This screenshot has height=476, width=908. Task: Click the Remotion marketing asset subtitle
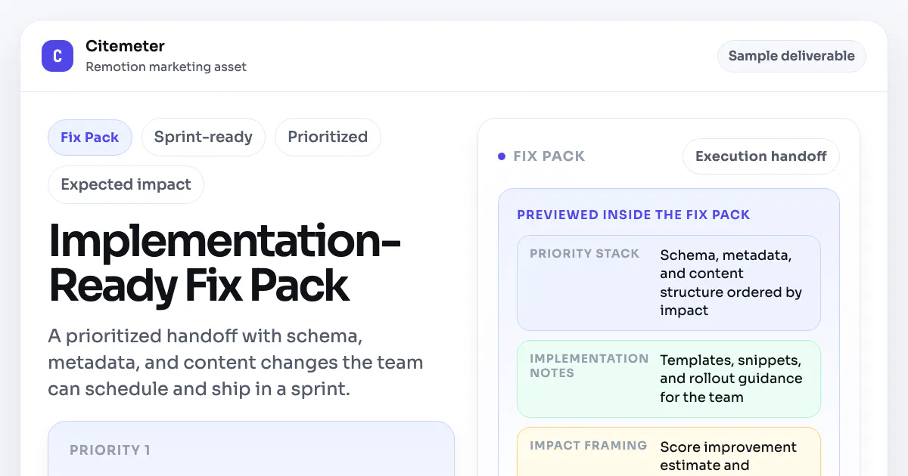[x=166, y=66]
